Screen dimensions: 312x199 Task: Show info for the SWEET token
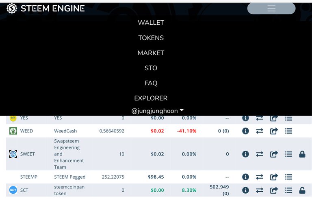(x=245, y=154)
